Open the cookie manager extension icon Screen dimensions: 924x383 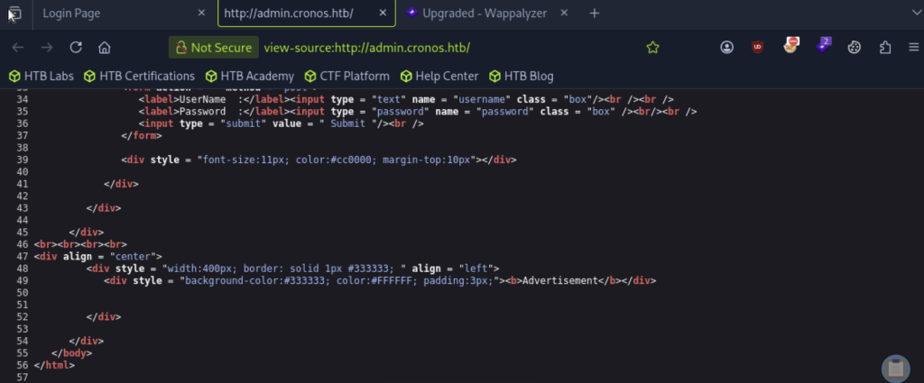click(854, 48)
